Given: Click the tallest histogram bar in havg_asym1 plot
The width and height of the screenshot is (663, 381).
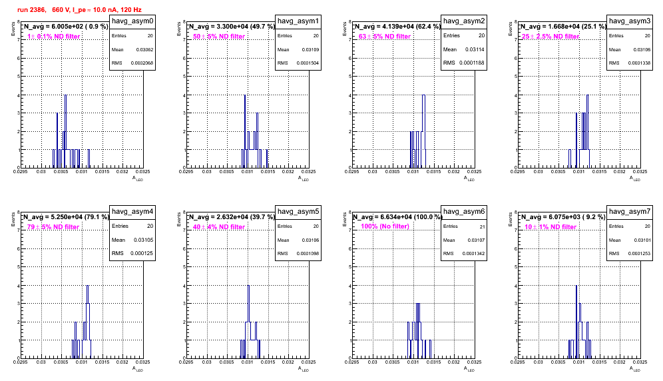Looking at the screenshot, I should [245, 131].
